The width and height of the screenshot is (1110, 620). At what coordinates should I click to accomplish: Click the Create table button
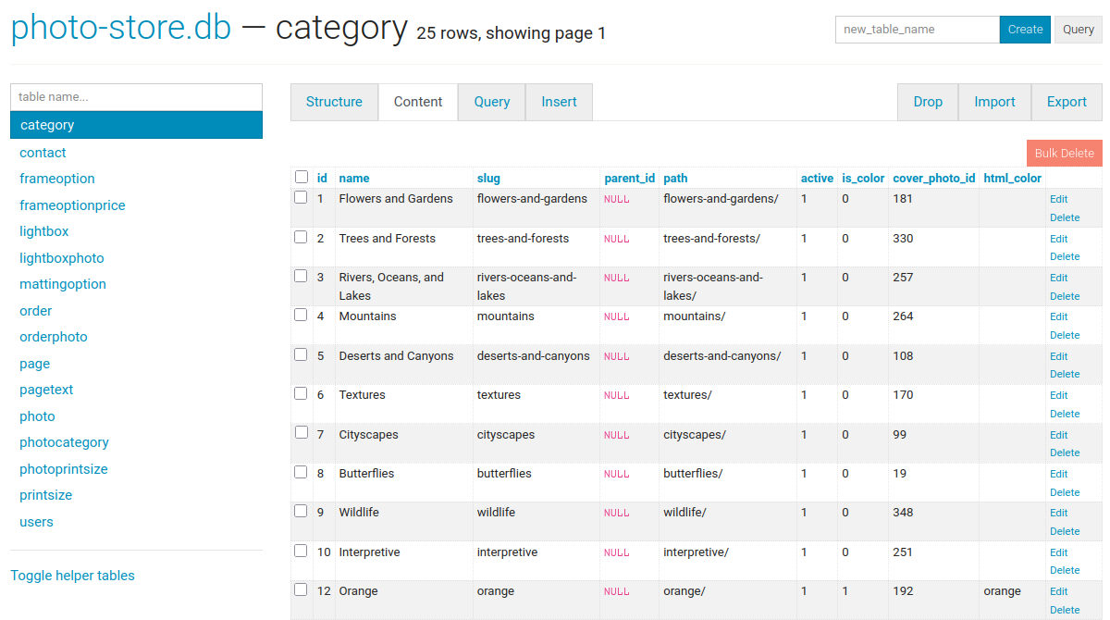tap(1025, 30)
